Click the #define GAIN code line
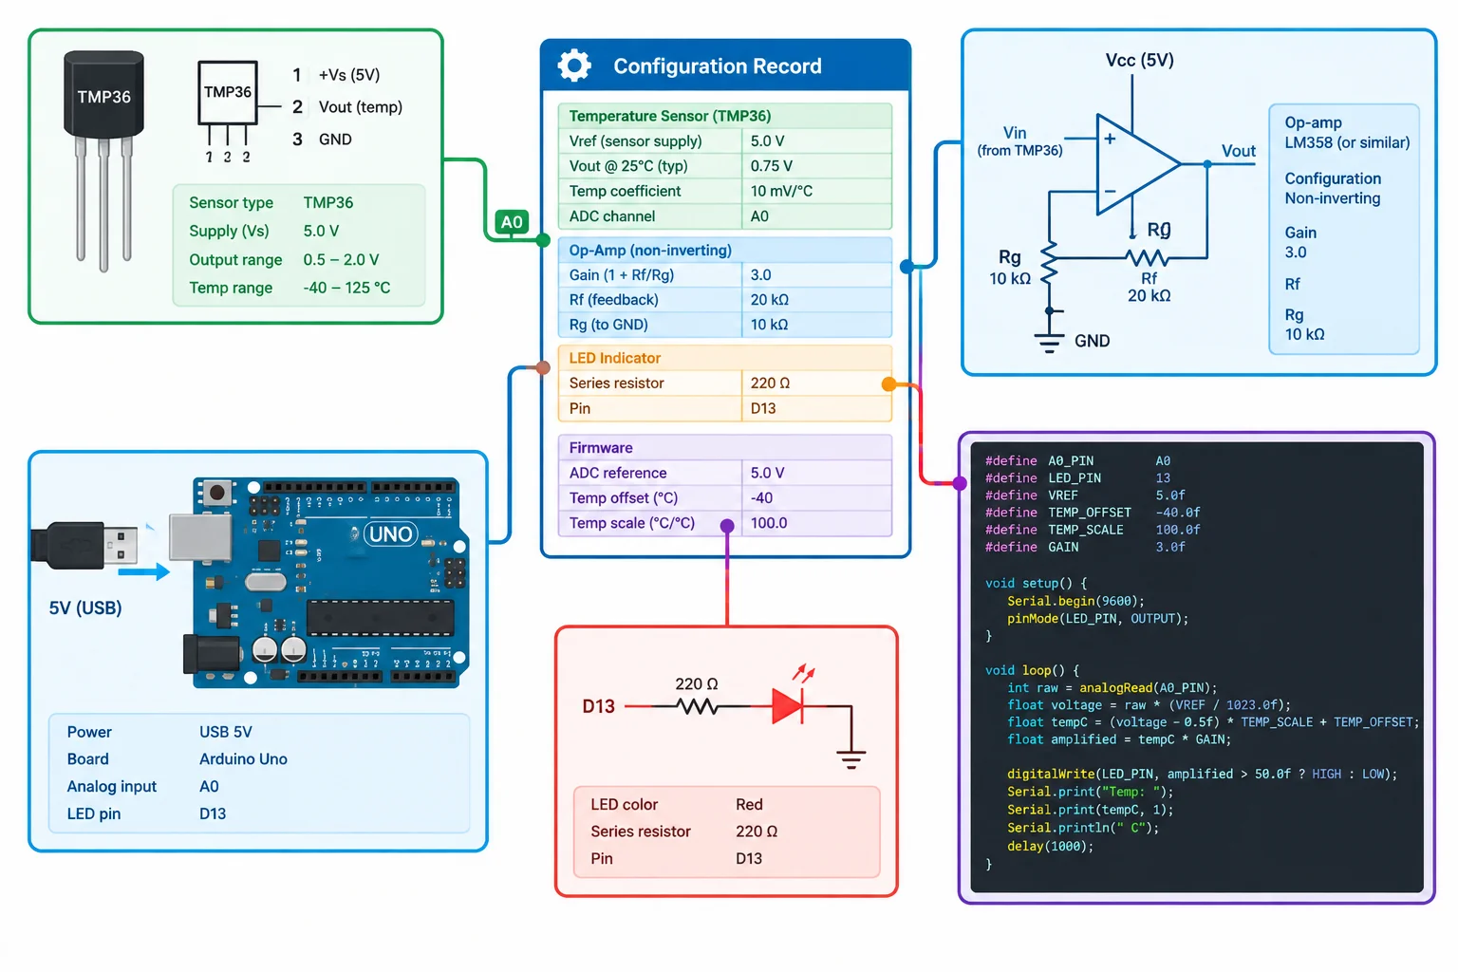Viewport: 1458px width, 972px height. click(1086, 548)
